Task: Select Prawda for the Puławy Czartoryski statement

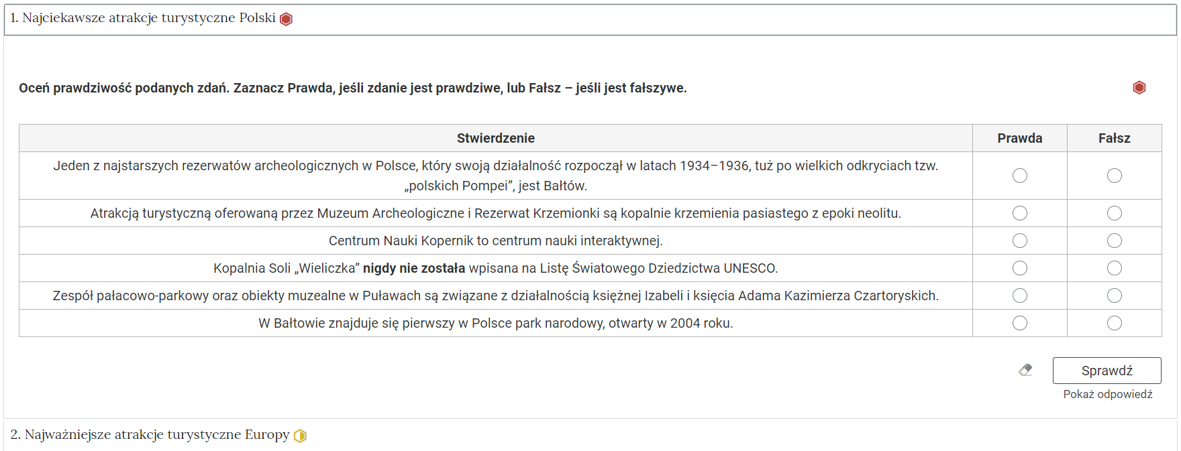Action: tap(1019, 296)
